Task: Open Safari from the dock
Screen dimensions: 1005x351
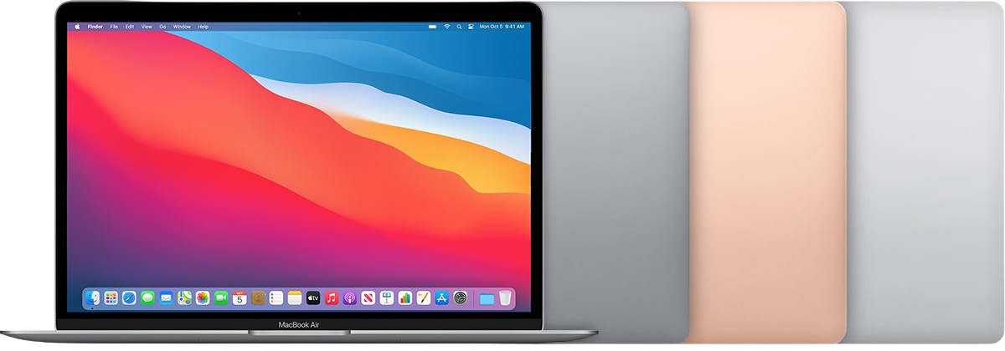Action: (129, 298)
